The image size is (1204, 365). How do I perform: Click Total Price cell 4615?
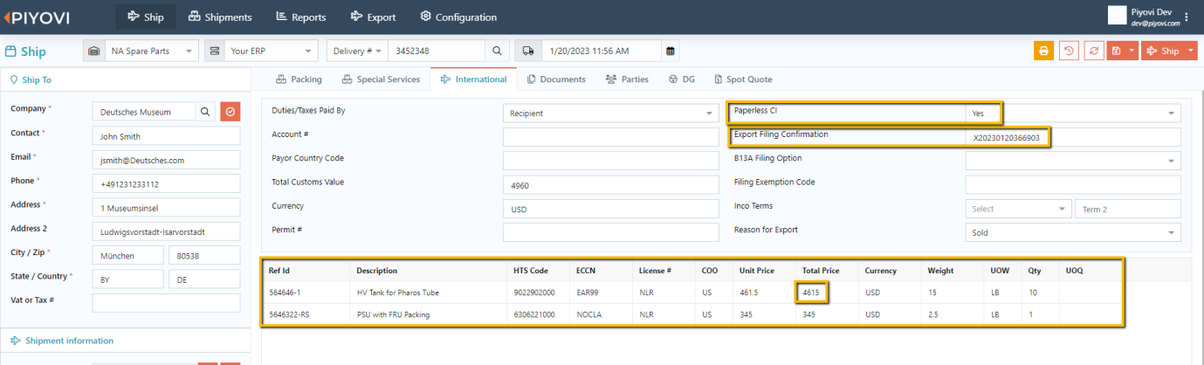click(812, 293)
